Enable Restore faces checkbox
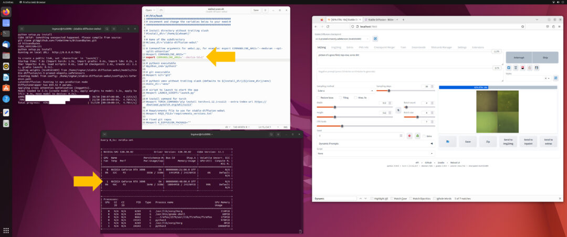The width and height of the screenshot is (567, 237). [318, 98]
